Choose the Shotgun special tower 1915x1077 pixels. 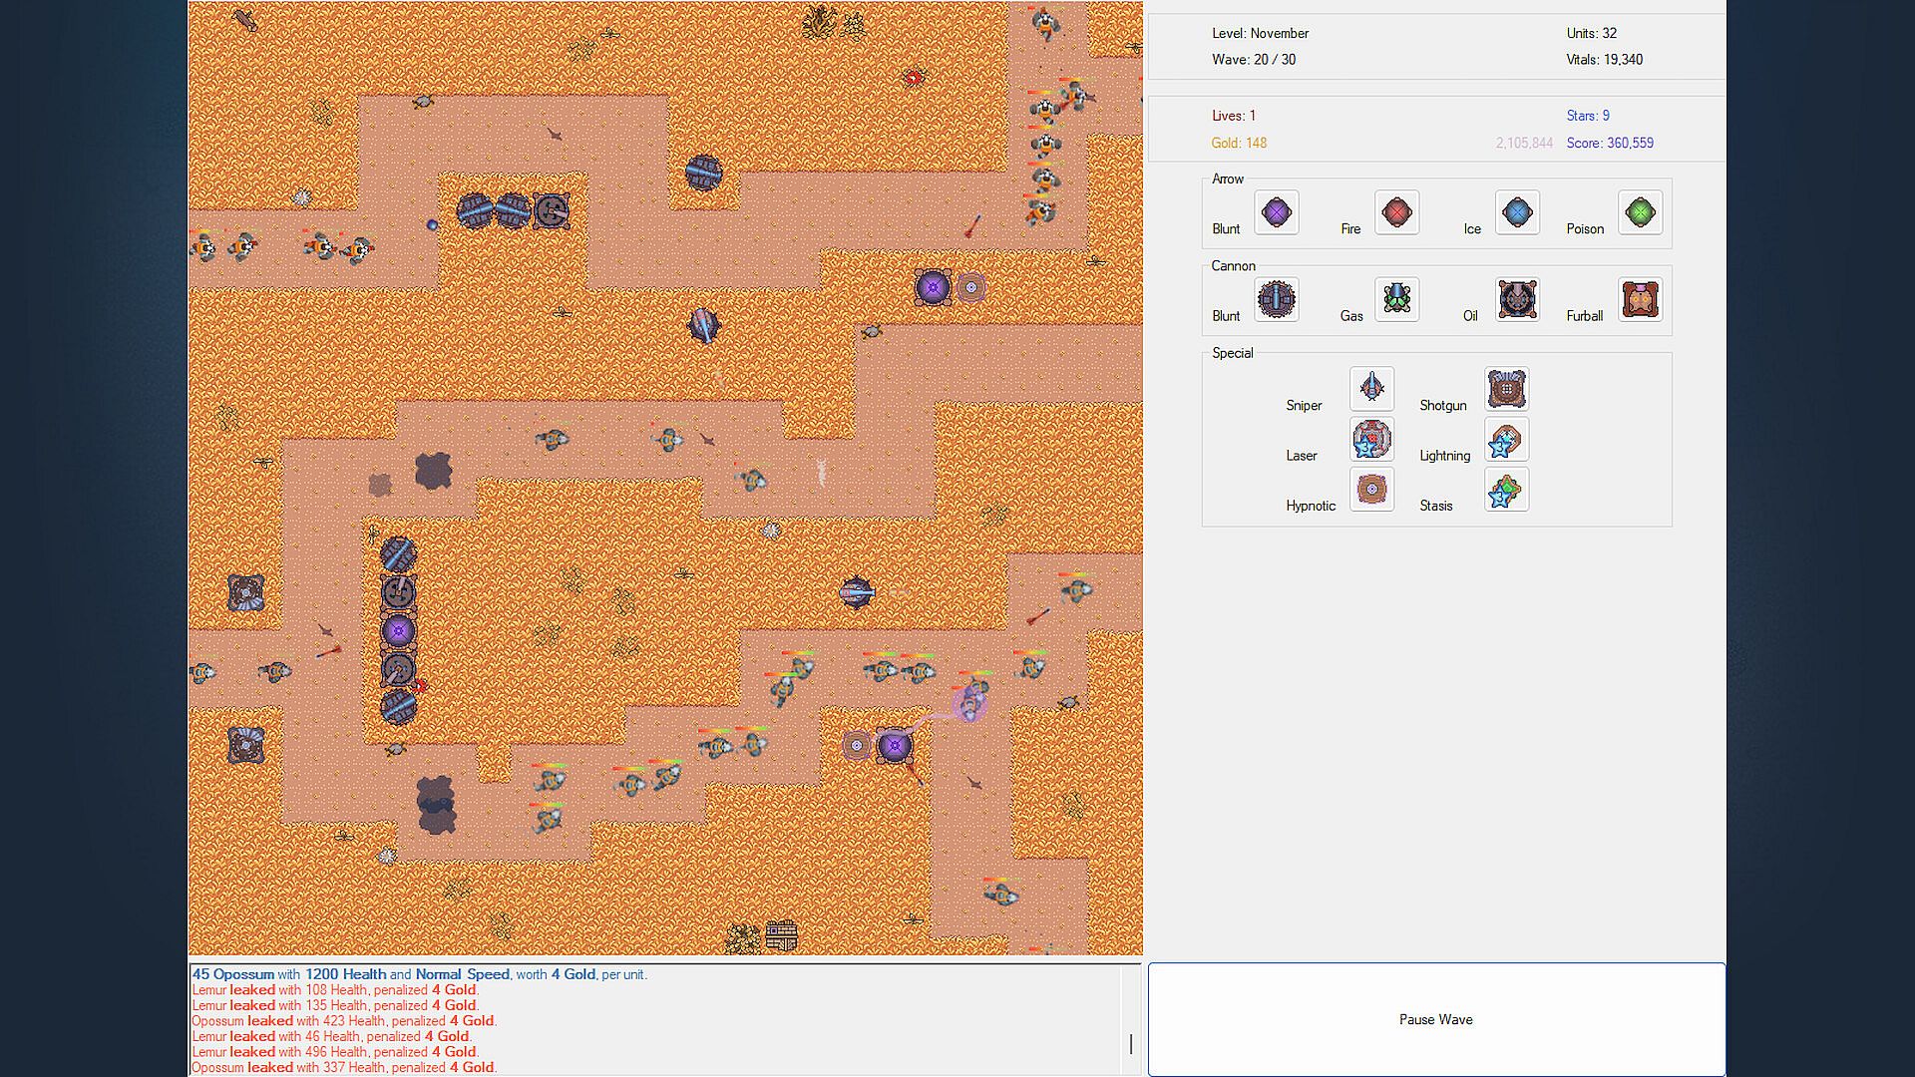click(x=1506, y=389)
